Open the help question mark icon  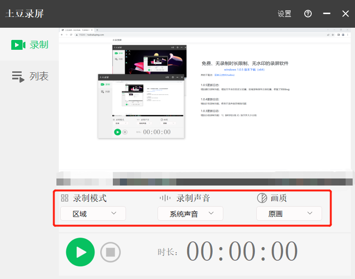pyautogui.click(x=308, y=14)
